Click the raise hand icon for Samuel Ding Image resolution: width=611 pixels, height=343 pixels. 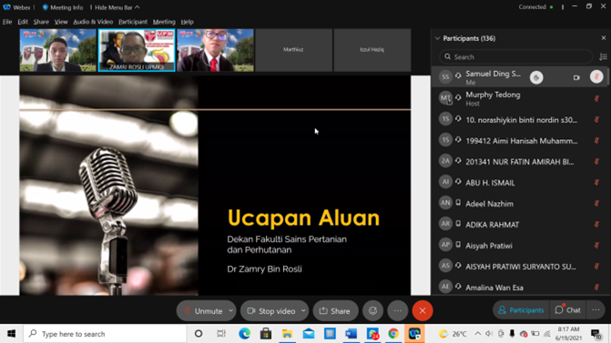point(536,77)
